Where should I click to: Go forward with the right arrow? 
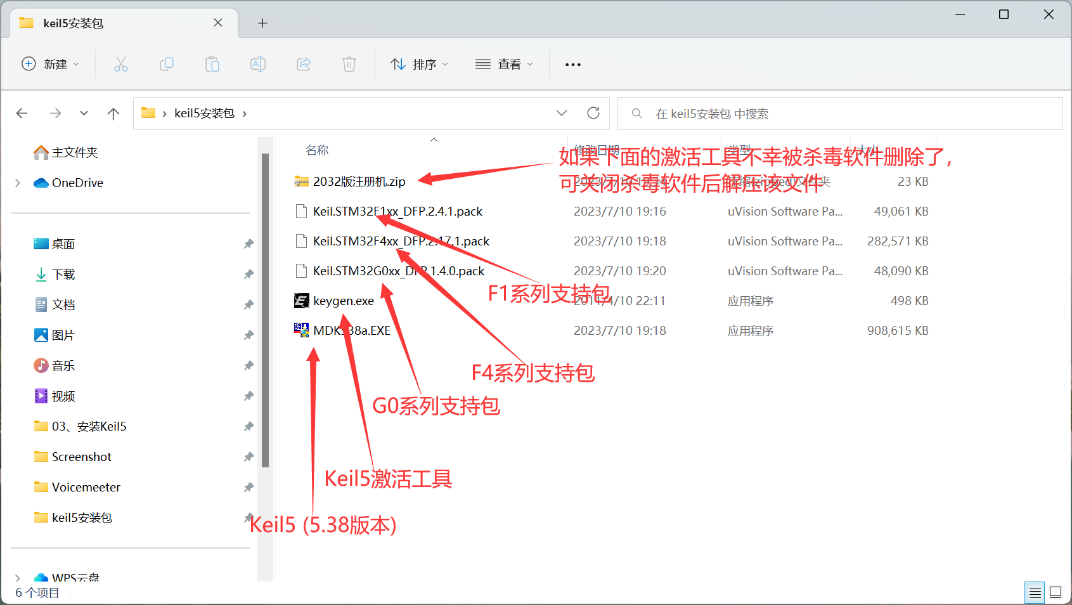coord(55,114)
